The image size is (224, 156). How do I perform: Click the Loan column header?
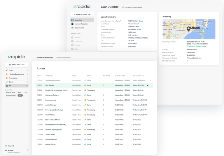39,76
